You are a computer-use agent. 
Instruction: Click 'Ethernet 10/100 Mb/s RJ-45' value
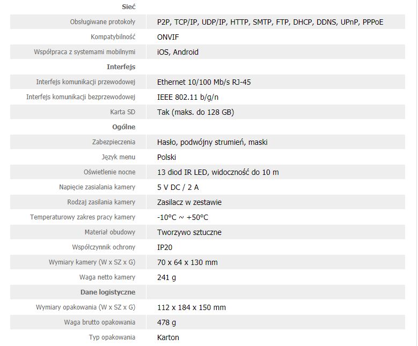tap(204, 82)
